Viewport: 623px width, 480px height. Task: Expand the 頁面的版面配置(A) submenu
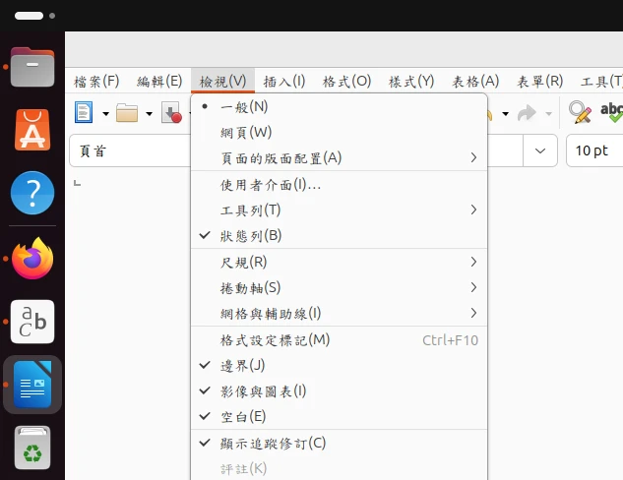[339, 158]
